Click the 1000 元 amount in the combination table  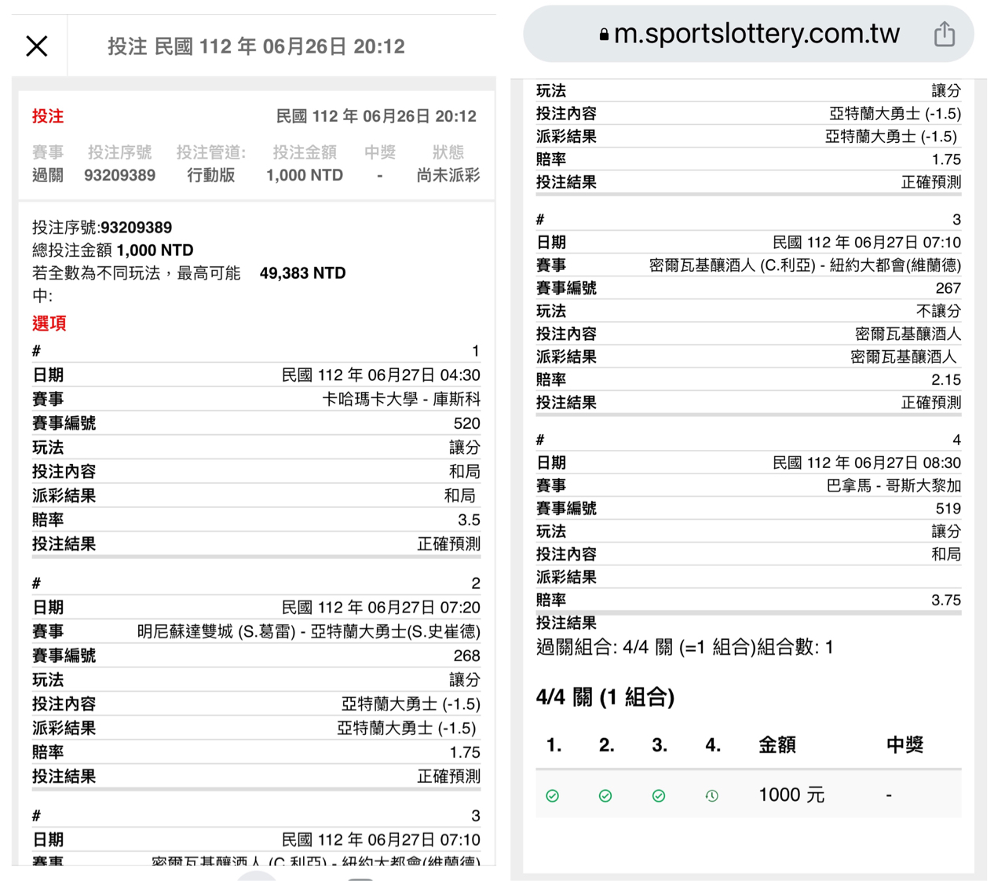(791, 795)
